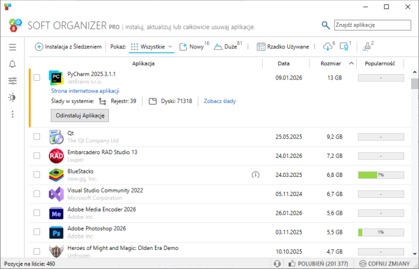Click the PyCharm application icon
Screen dimensions: 419x269
56,78
